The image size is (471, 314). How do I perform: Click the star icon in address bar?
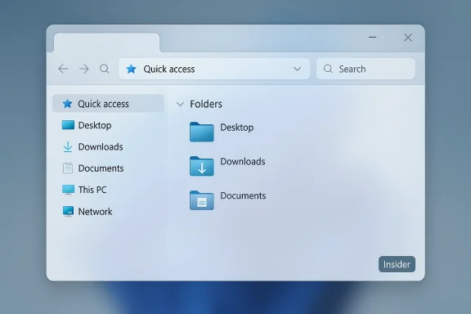coord(131,69)
